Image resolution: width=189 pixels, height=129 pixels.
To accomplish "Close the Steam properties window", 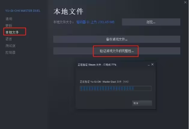I will pos(185,2).
